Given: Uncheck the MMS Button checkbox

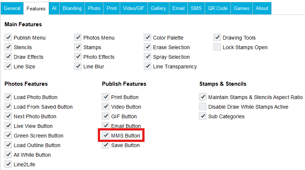Looking at the screenshot, I should 106,136.
